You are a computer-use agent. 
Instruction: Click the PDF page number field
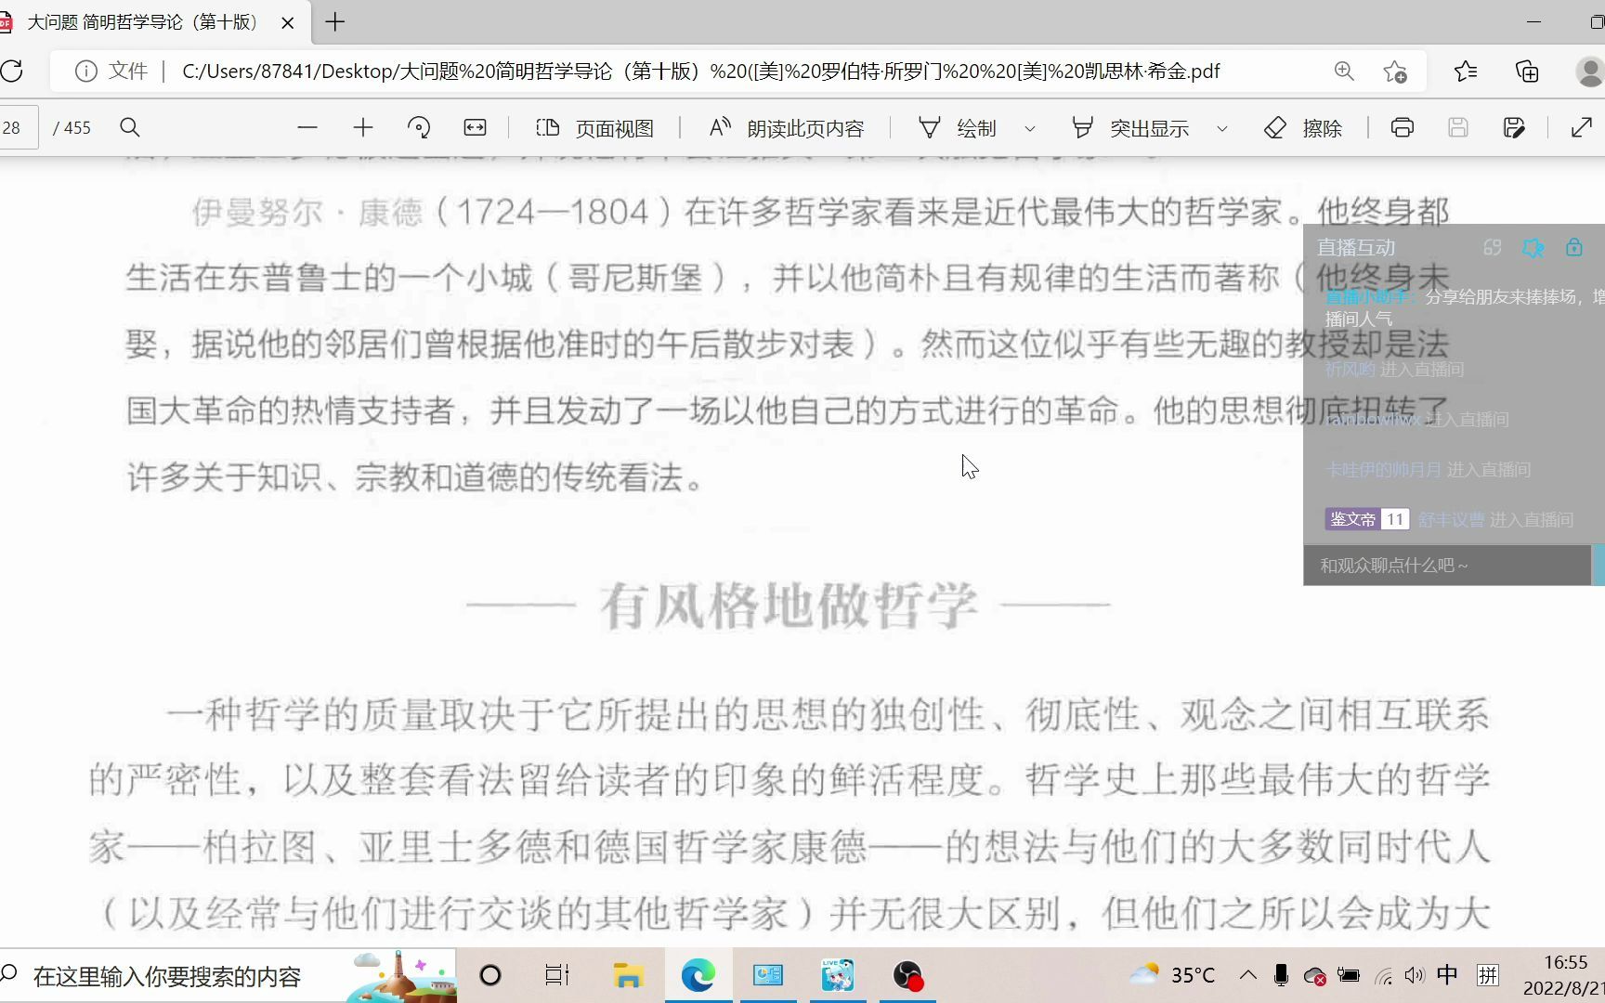click(x=18, y=128)
